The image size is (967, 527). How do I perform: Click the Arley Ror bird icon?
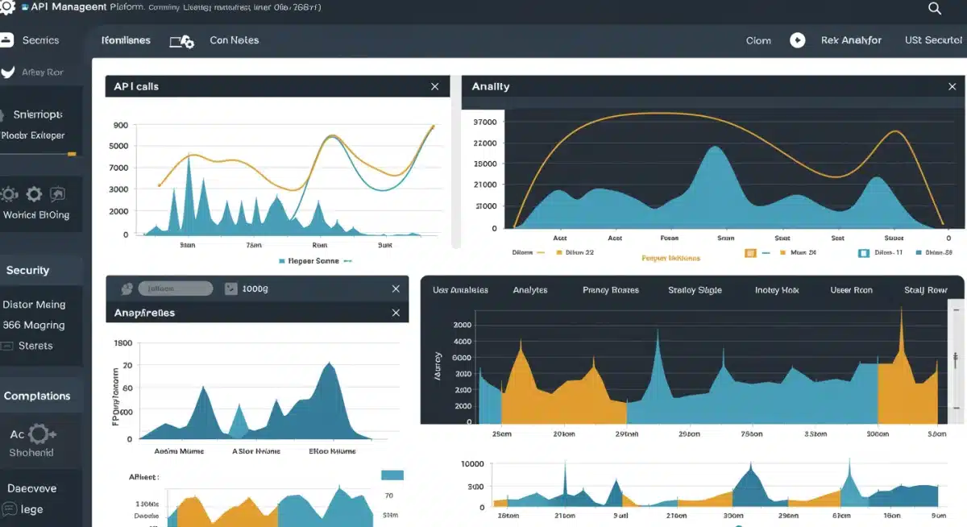coord(7,72)
